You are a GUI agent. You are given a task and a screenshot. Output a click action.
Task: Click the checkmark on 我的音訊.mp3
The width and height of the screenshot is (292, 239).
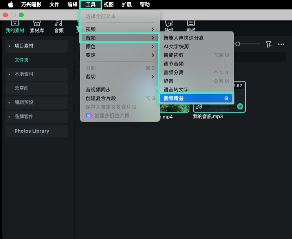coord(240,107)
